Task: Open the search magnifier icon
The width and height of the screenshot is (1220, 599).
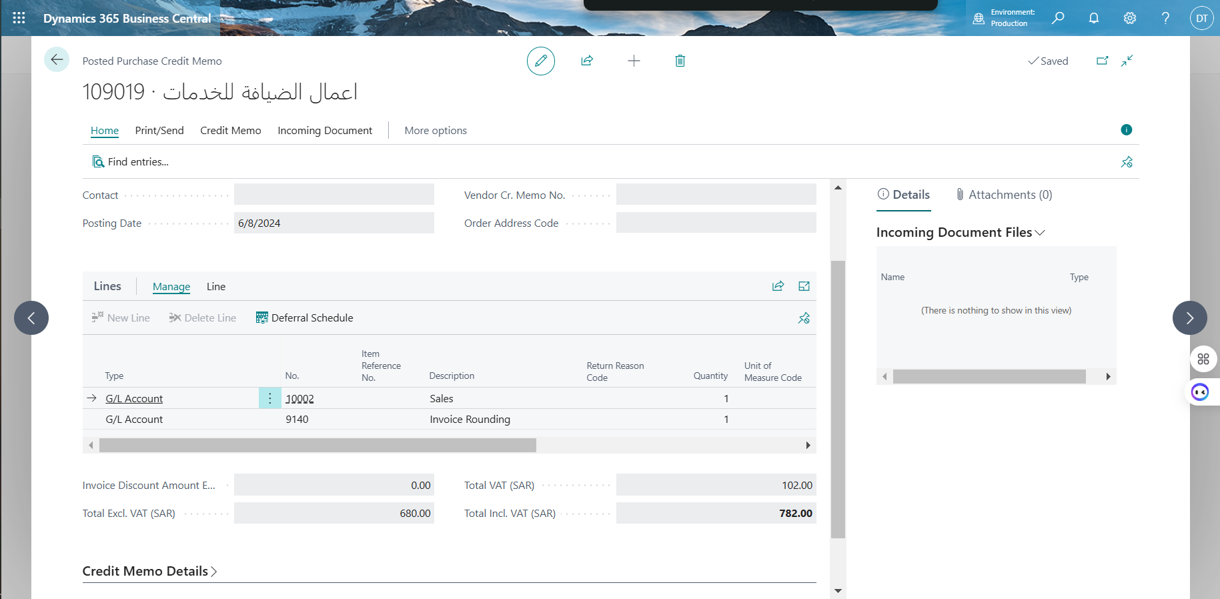Action: (1058, 18)
